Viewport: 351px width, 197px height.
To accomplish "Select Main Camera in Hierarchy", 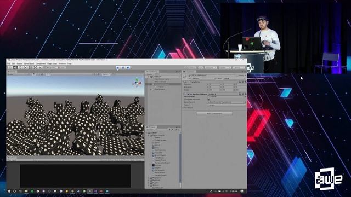I will coord(160,82).
